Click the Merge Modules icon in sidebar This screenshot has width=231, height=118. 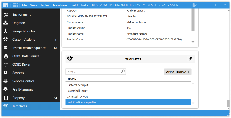coord(6,31)
